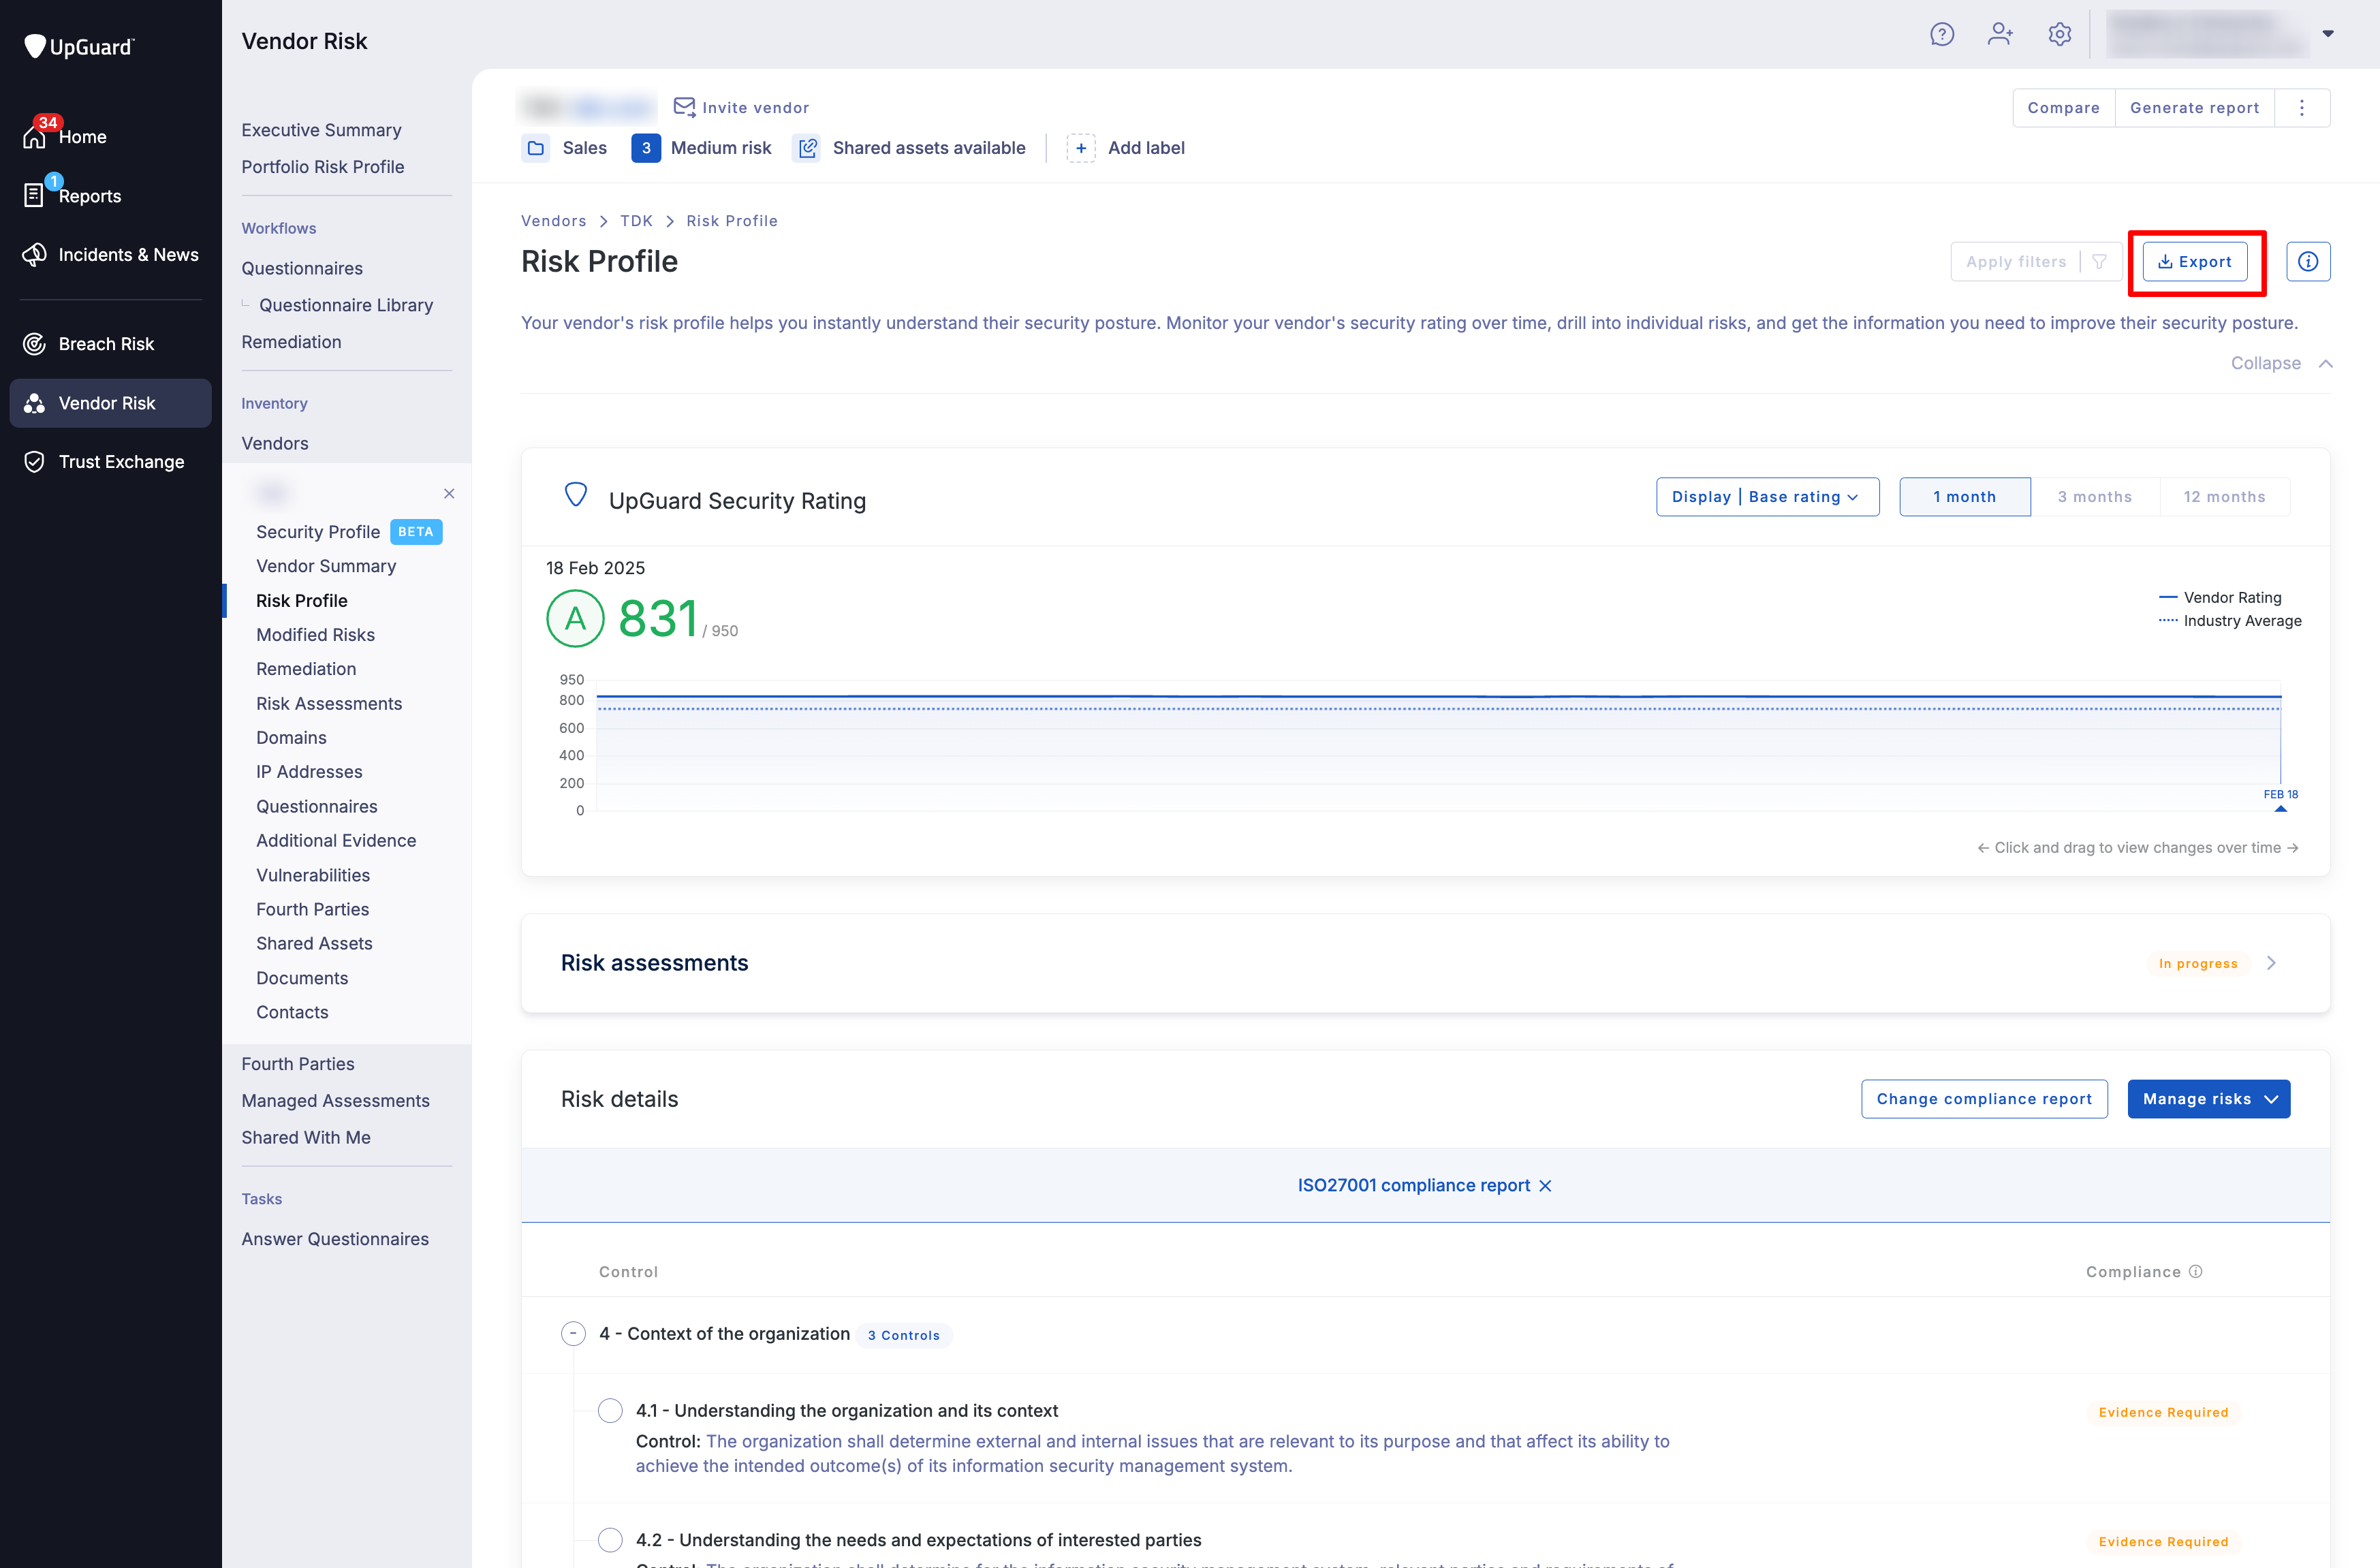The image size is (2380, 1568).
Task: Open IP Addresses menu item
Action: point(309,772)
